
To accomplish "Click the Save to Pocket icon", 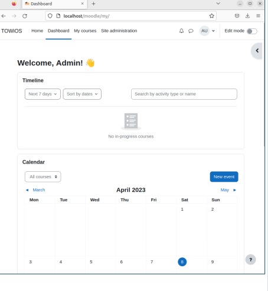I will pos(237,16).
